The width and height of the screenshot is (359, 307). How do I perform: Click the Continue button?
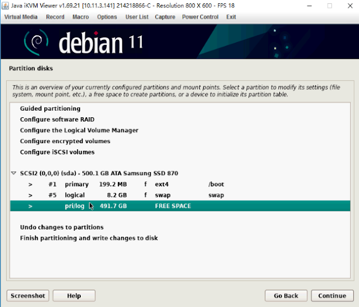(332, 296)
